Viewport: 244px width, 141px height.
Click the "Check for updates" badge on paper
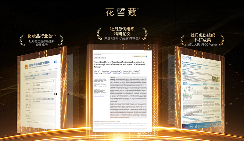(148, 50)
